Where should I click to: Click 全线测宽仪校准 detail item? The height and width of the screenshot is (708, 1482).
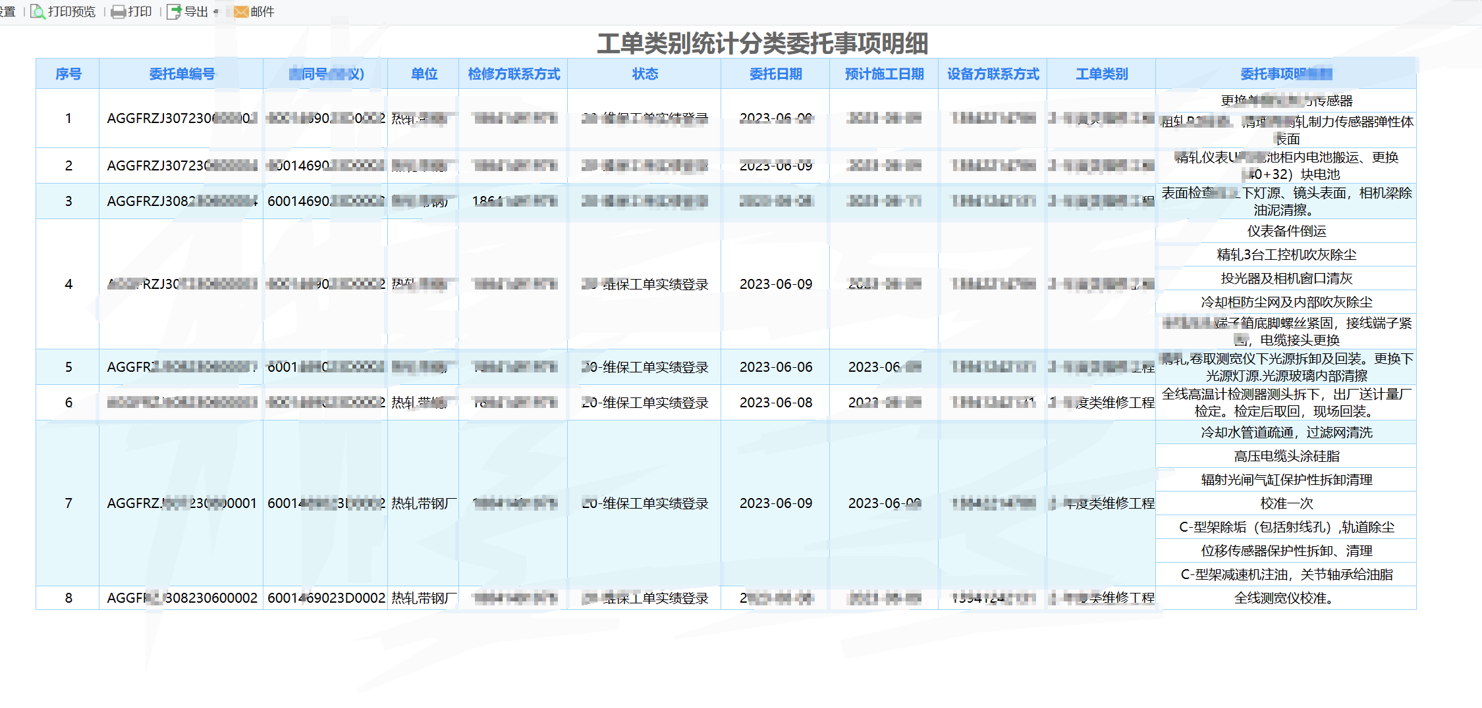1286,598
